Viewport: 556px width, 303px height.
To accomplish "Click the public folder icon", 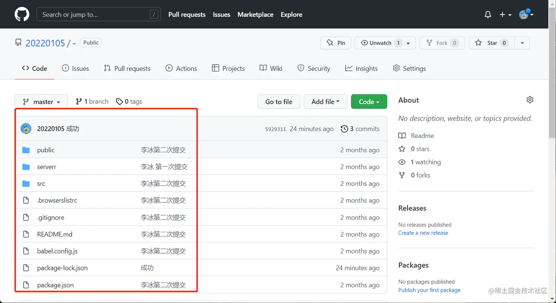I will [x=26, y=150].
